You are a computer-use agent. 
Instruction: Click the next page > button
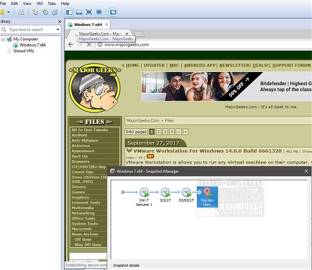(x=179, y=132)
